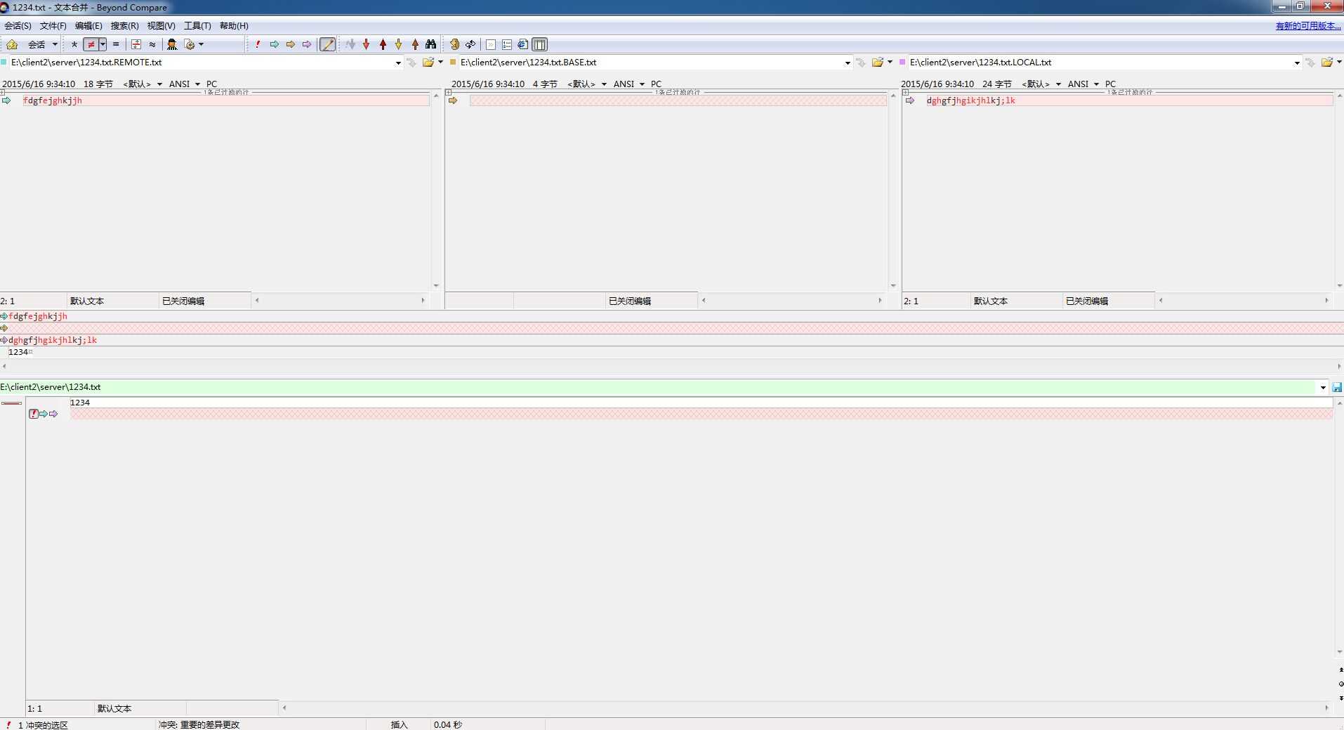Toggle the line details list icon

[x=507, y=44]
